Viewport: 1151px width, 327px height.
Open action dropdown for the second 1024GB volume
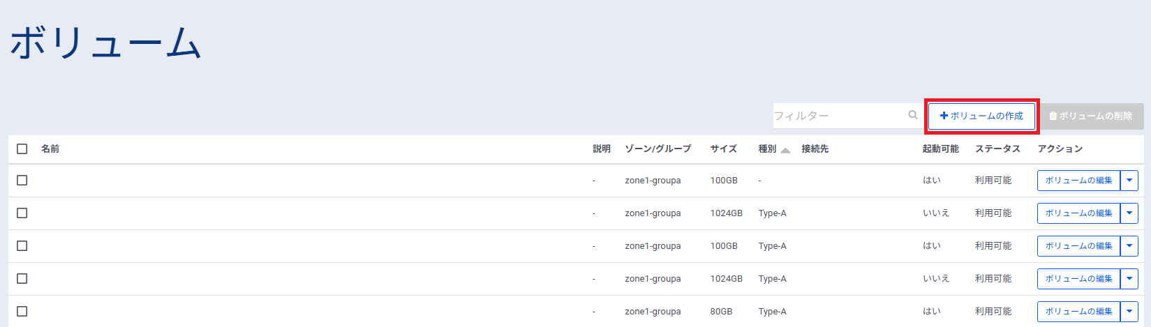click(1129, 278)
